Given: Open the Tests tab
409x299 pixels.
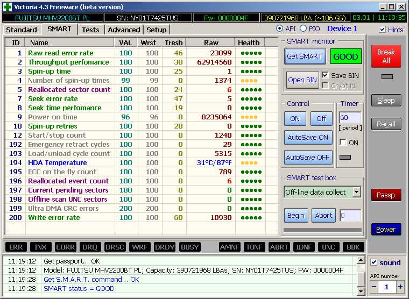Looking at the screenshot, I should click(x=90, y=30).
